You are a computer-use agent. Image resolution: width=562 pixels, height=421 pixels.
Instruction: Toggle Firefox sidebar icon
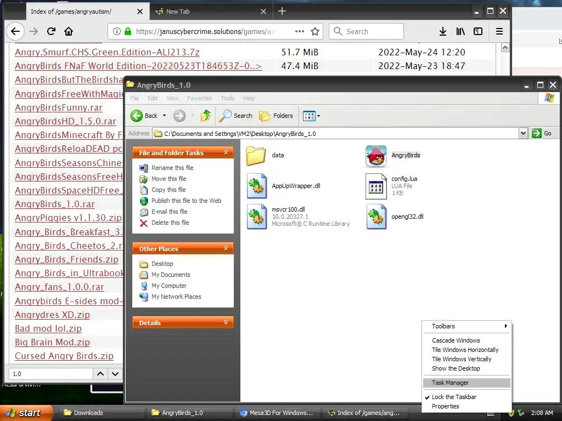pos(478,31)
